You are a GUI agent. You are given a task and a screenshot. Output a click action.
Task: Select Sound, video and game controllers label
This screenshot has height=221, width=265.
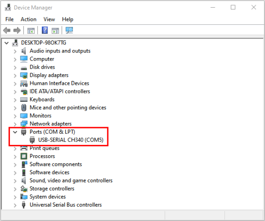[x=71, y=181]
